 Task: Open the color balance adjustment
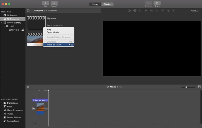[x=129, y=10]
